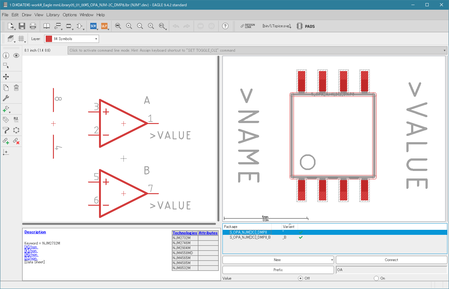
Task: Select the Value On radio button
Action: [376, 278]
